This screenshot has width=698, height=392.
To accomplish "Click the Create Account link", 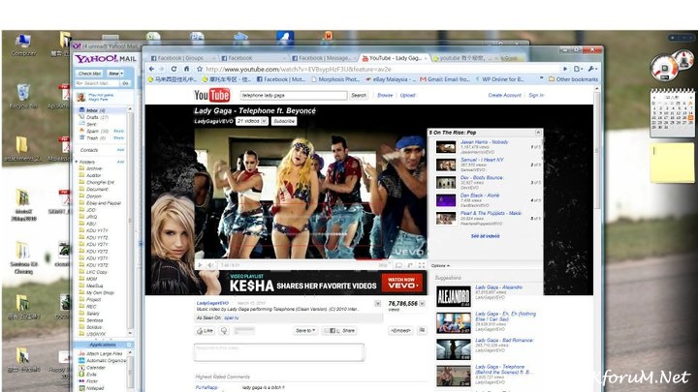I will coord(504,95).
